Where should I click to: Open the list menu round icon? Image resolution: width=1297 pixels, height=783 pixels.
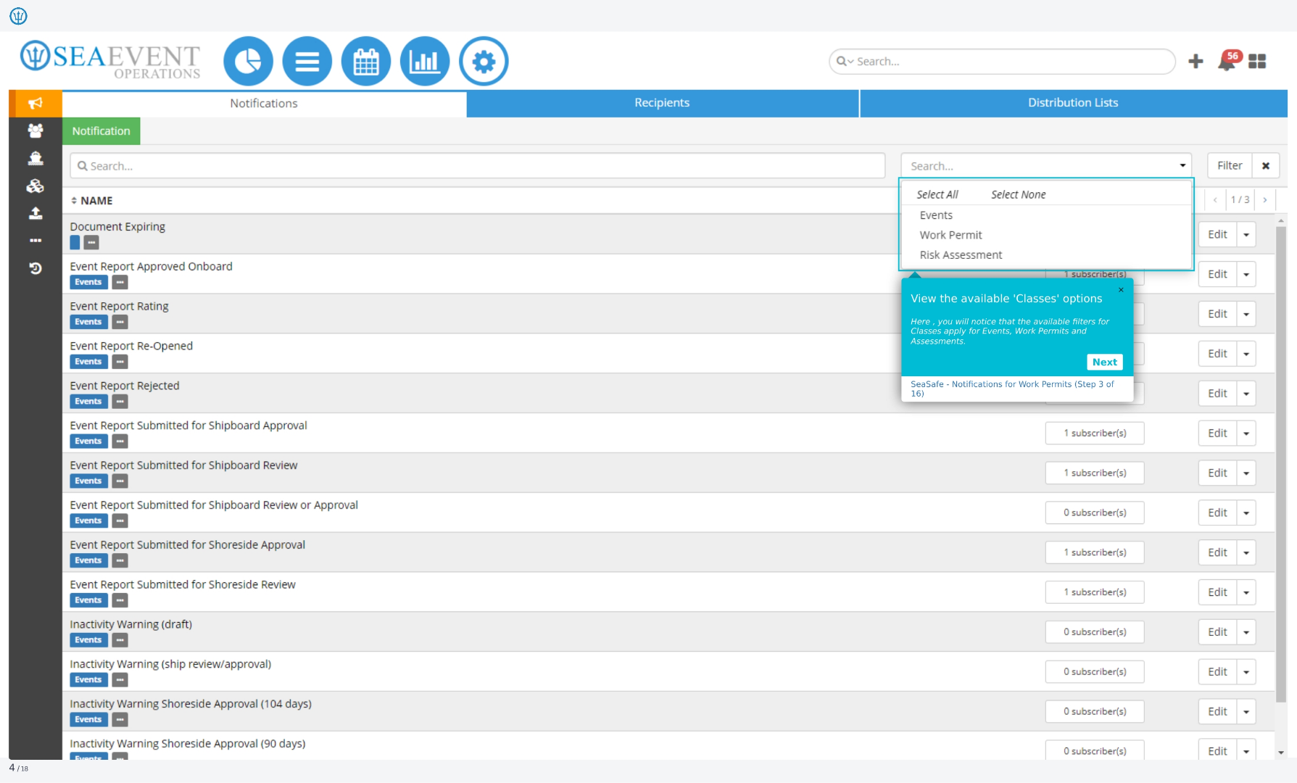307,62
